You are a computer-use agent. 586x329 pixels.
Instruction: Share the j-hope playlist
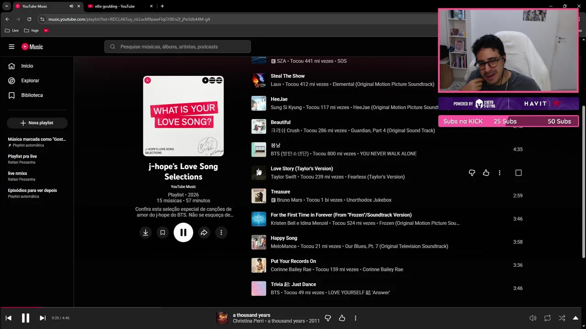[x=204, y=233]
